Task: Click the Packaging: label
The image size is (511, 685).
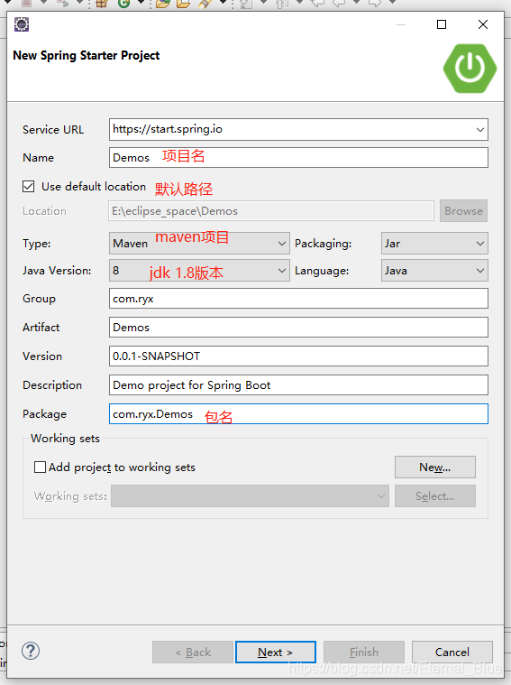Action: (324, 244)
